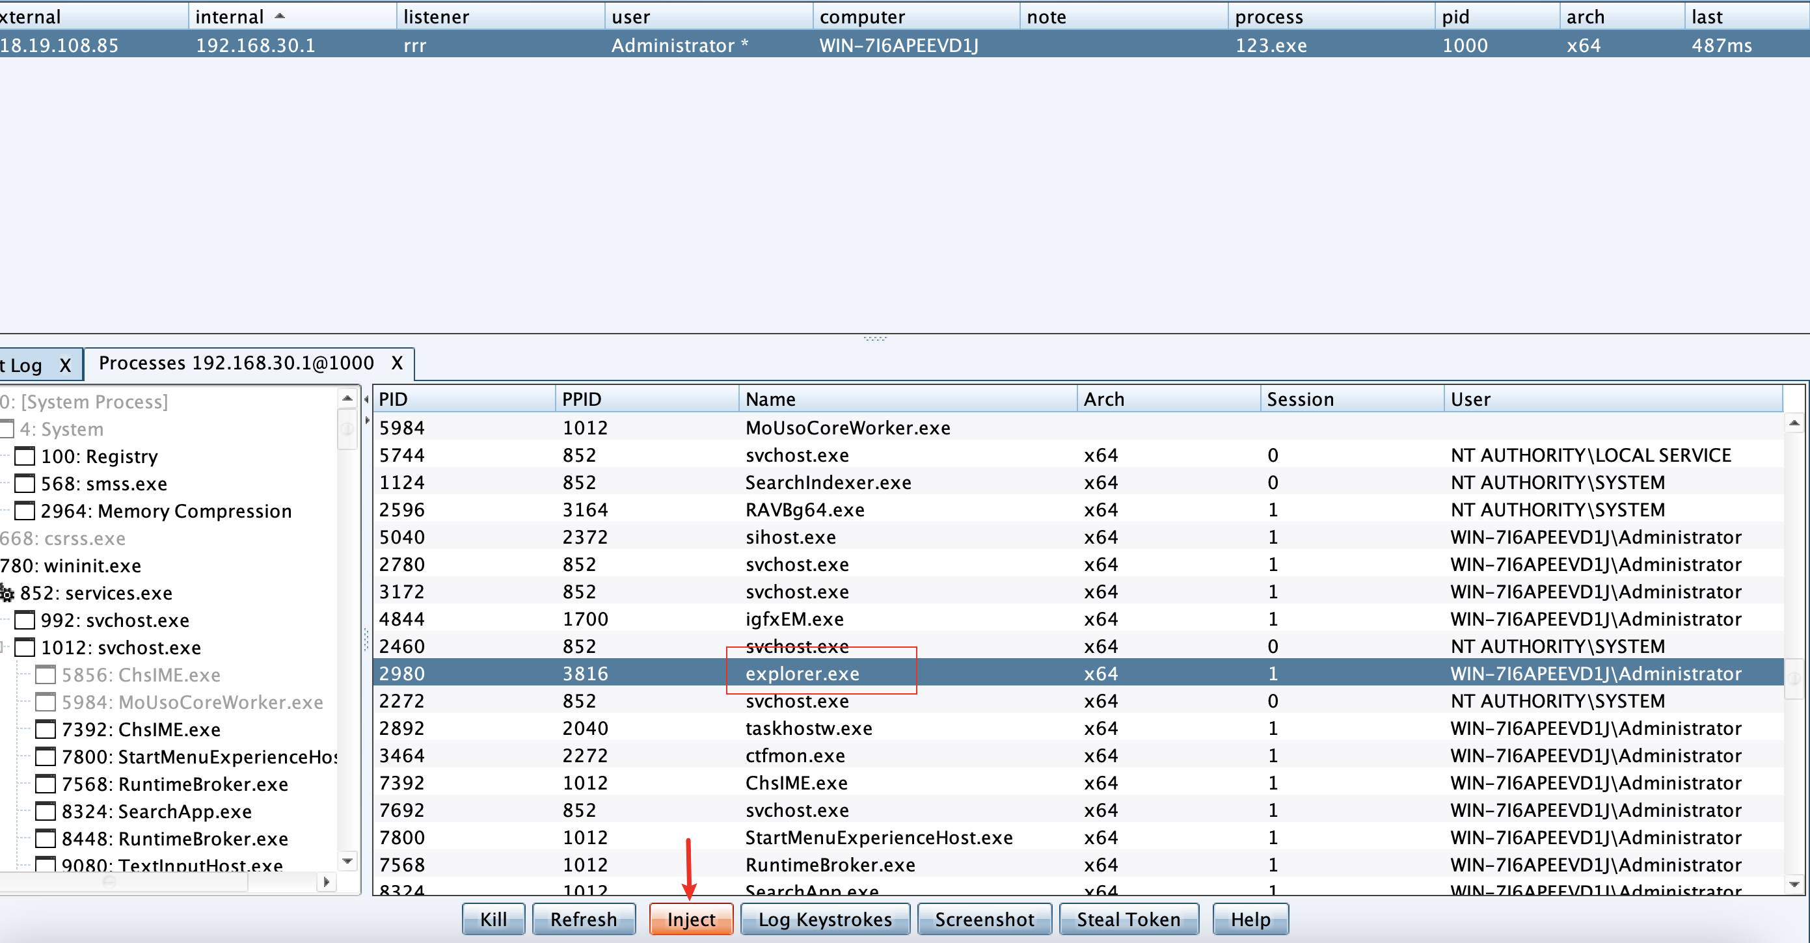This screenshot has height=943, width=1810.
Task: Start Log Keystrokes on process
Action: pyautogui.click(x=825, y=919)
